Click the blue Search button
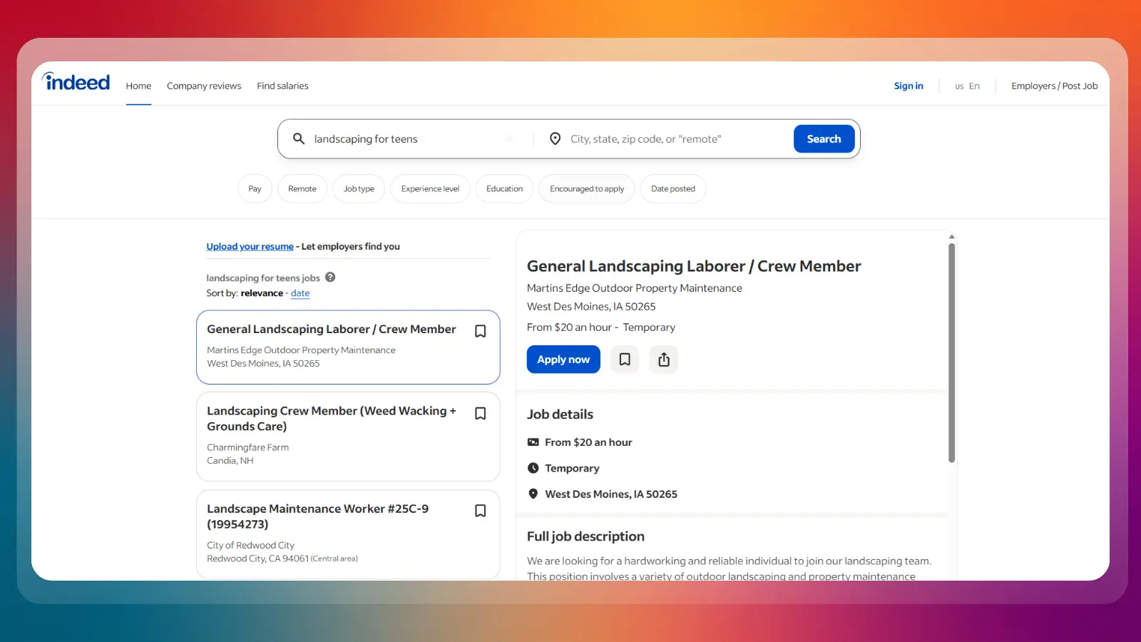This screenshot has width=1141, height=642. point(824,139)
